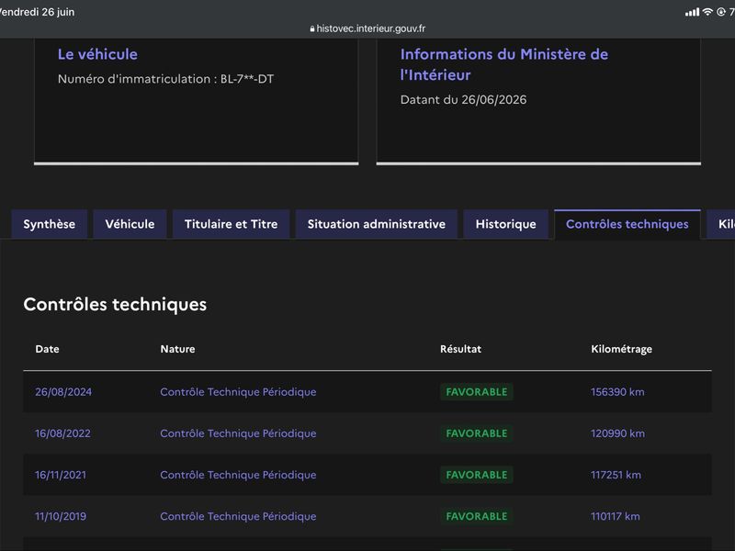Switch to the Véhicule tab
735x551 pixels.
(x=130, y=224)
